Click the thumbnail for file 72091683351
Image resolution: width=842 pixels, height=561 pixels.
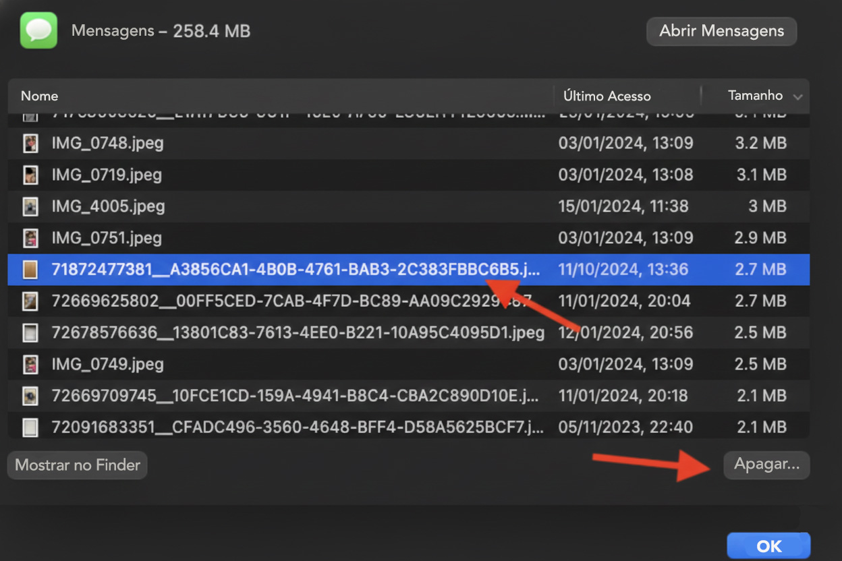click(x=30, y=427)
